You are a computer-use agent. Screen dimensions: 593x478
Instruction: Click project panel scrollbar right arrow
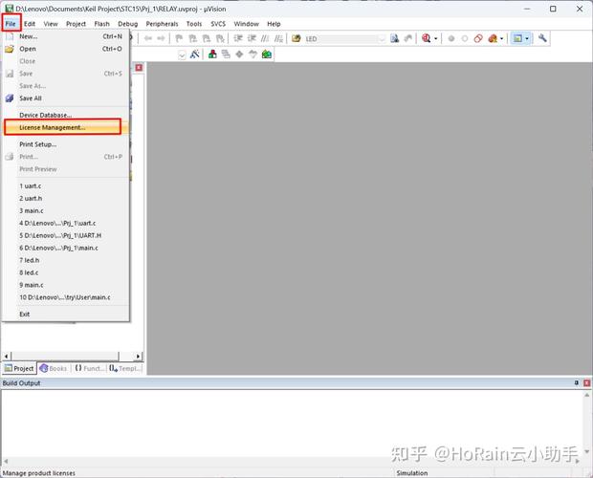[x=138, y=356]
